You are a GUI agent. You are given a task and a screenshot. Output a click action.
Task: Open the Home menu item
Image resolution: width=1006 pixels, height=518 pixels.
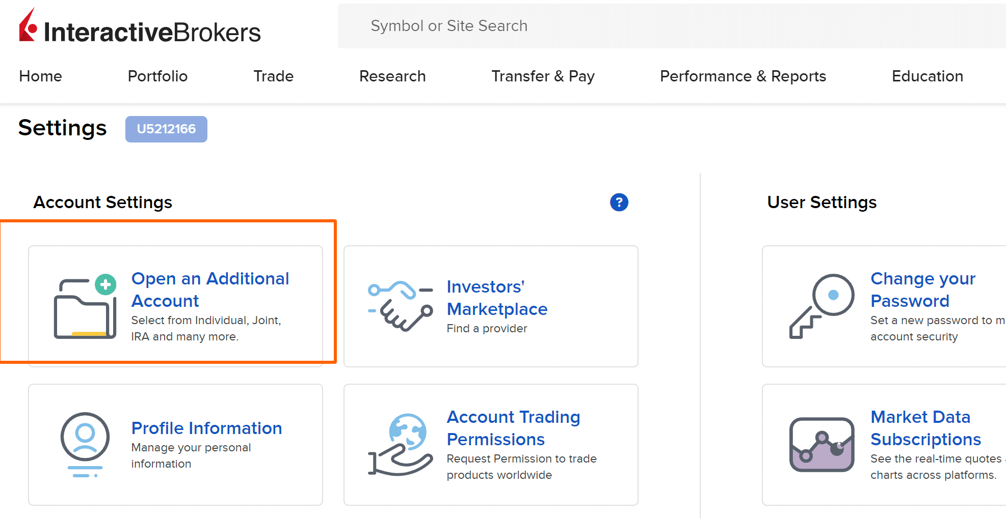[x=41, y=76]
